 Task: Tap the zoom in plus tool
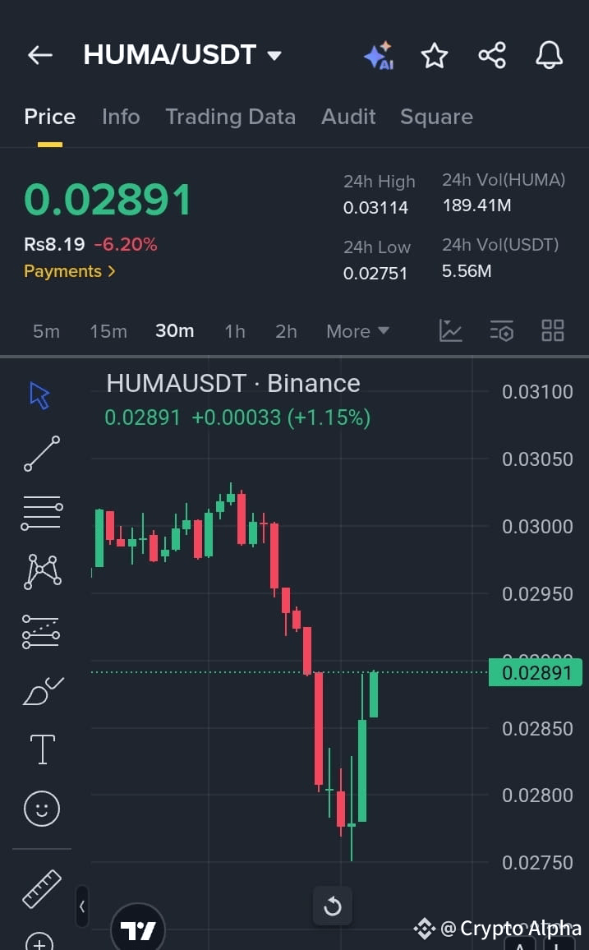pyautogui.click(x=39, y=941)
